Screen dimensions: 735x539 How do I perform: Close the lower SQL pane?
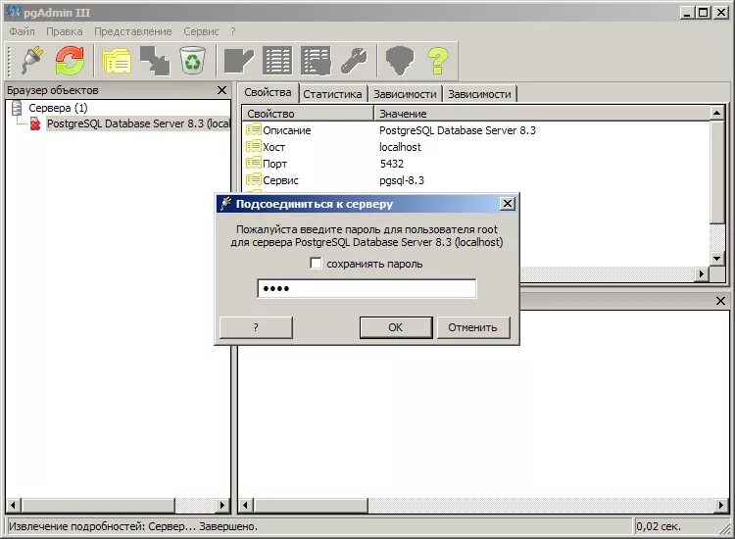720,301
